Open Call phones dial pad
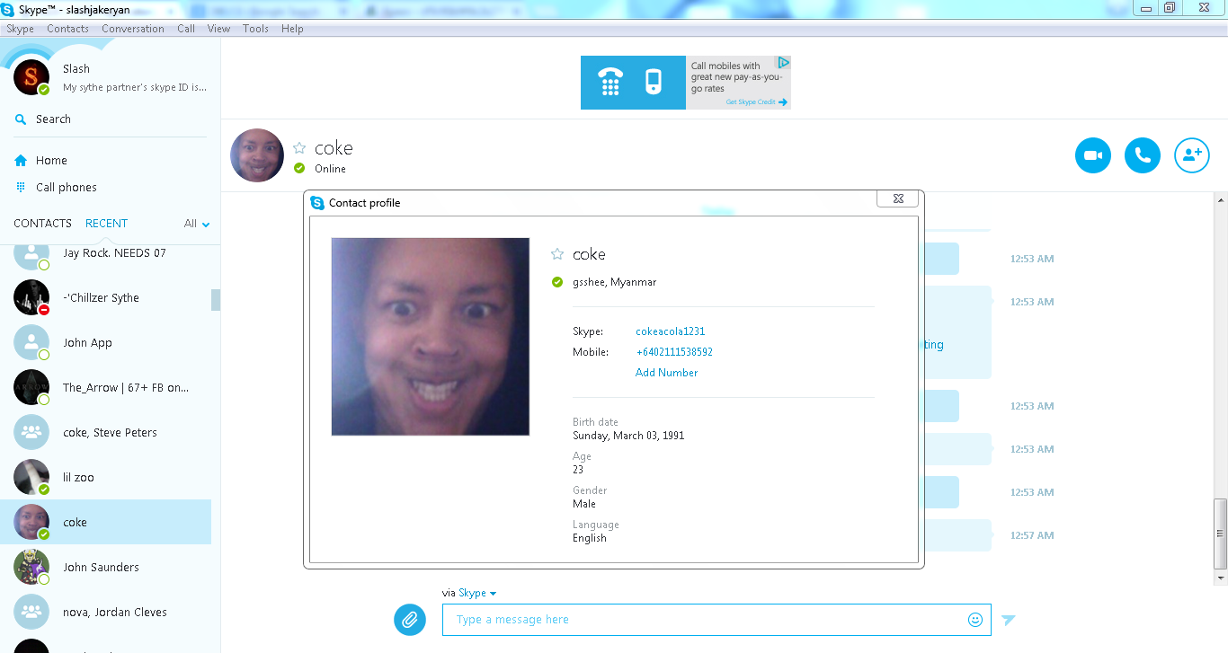The image size is (1228, 653). click(56, 188)
